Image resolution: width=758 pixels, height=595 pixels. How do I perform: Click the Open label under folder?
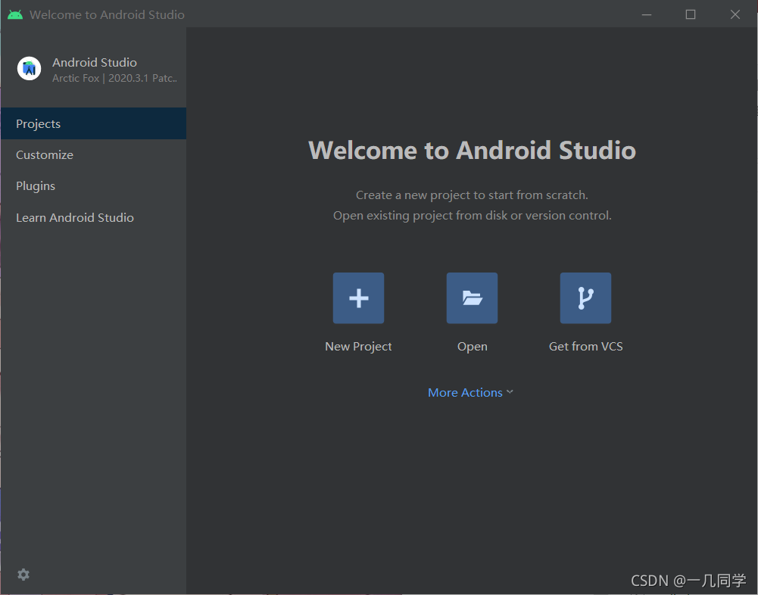[x=473, y=347]
